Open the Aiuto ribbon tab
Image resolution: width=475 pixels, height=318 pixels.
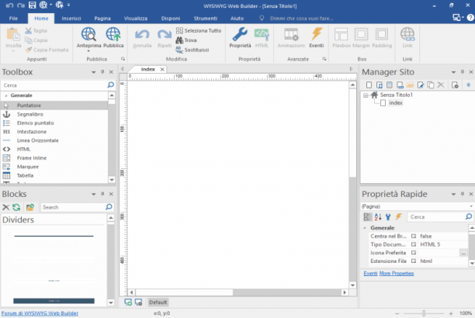click(x=237, y=18)
